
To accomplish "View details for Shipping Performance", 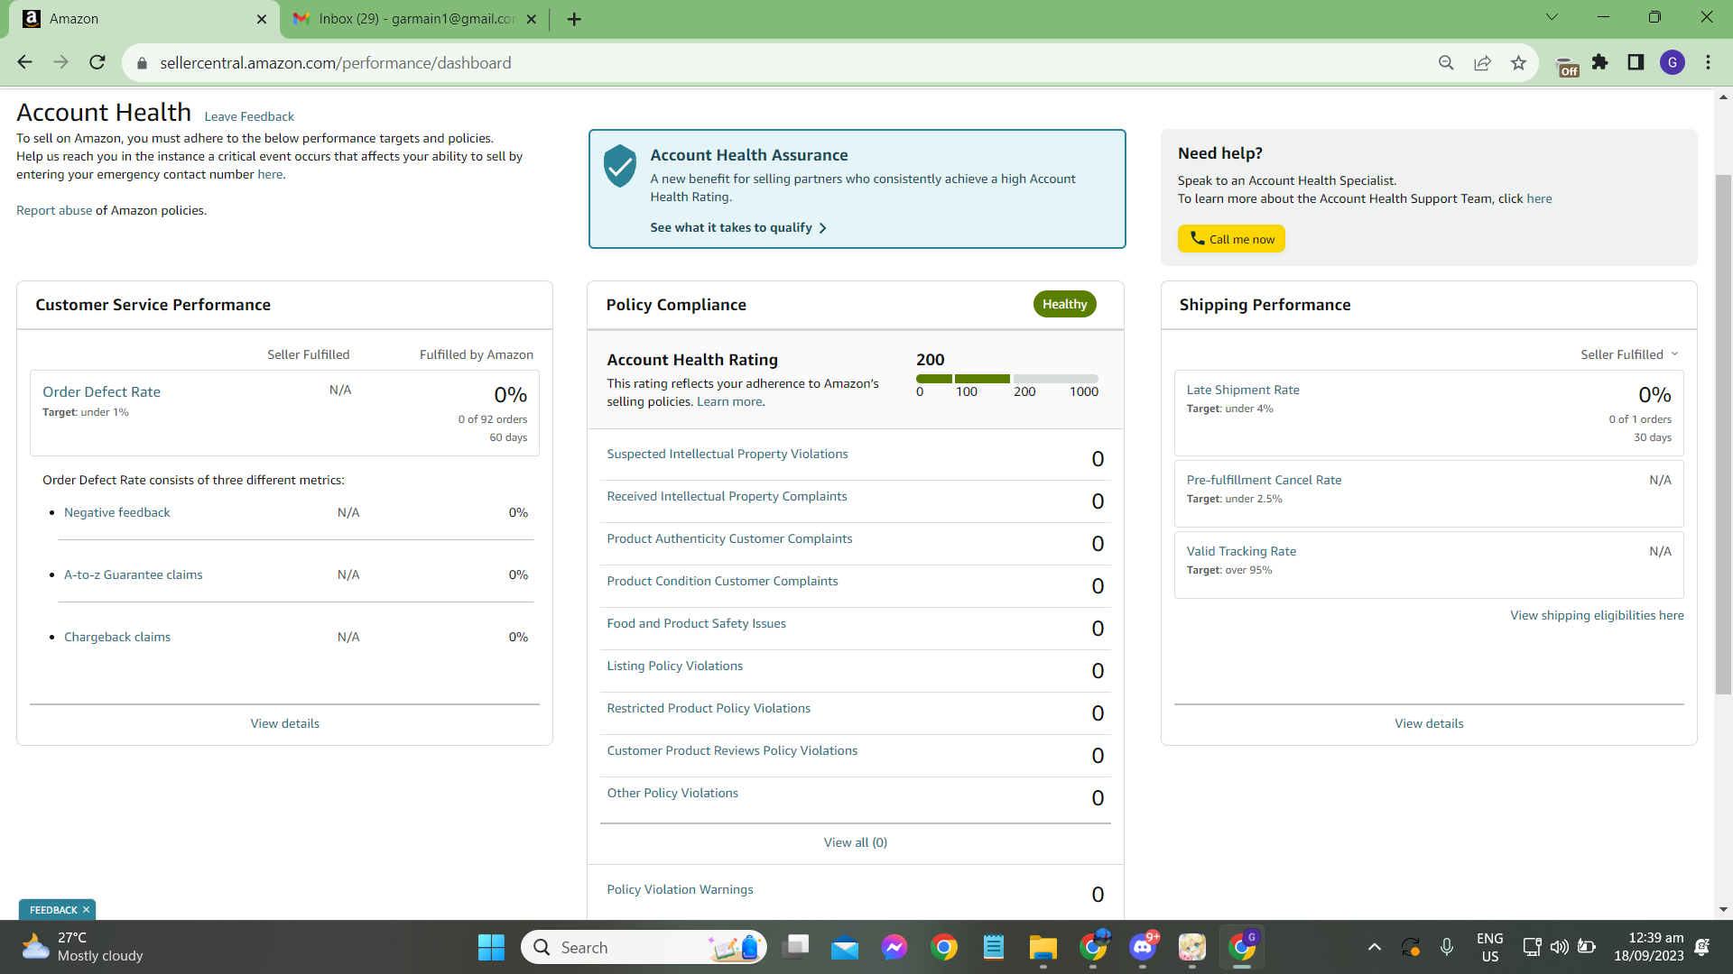I will click(1429, 723).
